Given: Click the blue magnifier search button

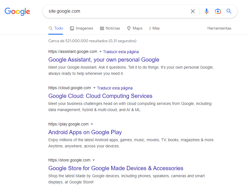Looking at the screenshot, I should pos(229,11).
